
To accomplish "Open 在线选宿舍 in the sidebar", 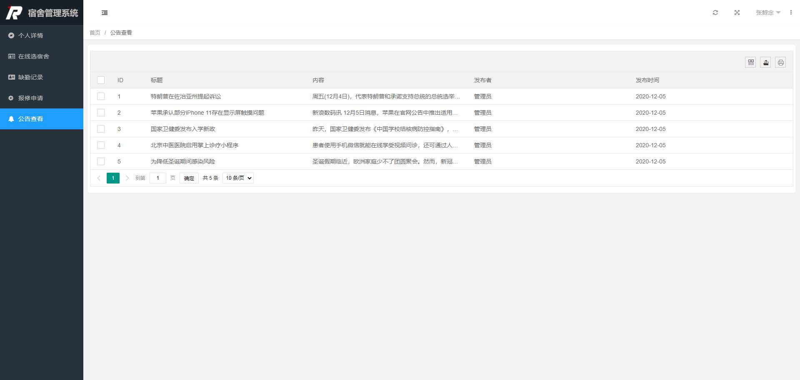I will [x=42, y=56].
